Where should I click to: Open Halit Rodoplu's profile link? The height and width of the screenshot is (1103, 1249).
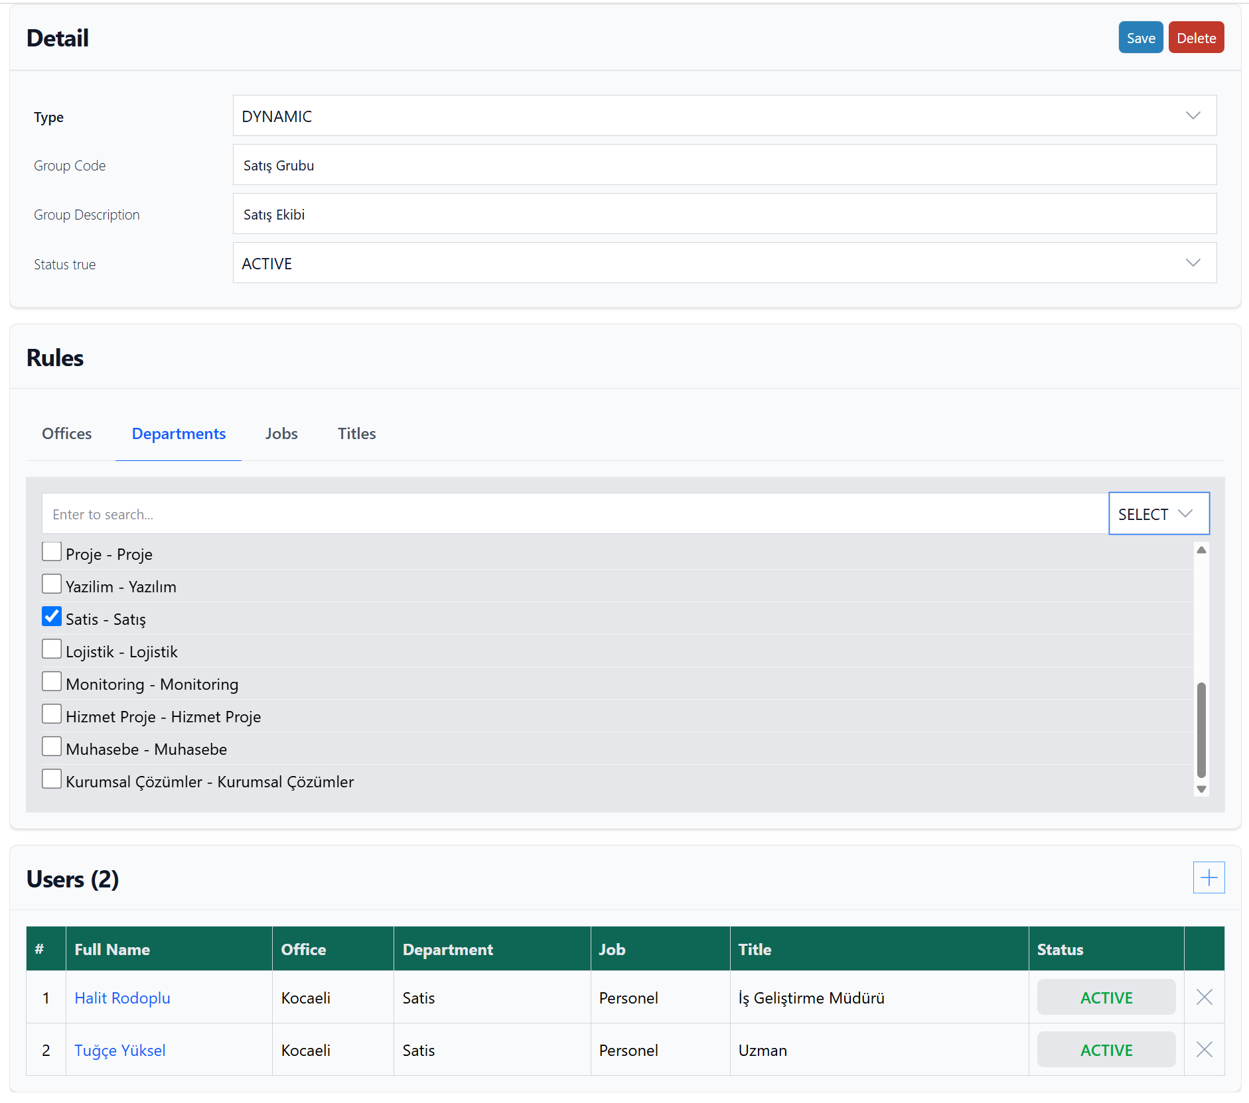[x=122, y=998]
